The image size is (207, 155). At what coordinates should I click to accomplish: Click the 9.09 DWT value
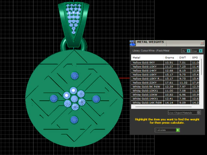coord(182,103)
